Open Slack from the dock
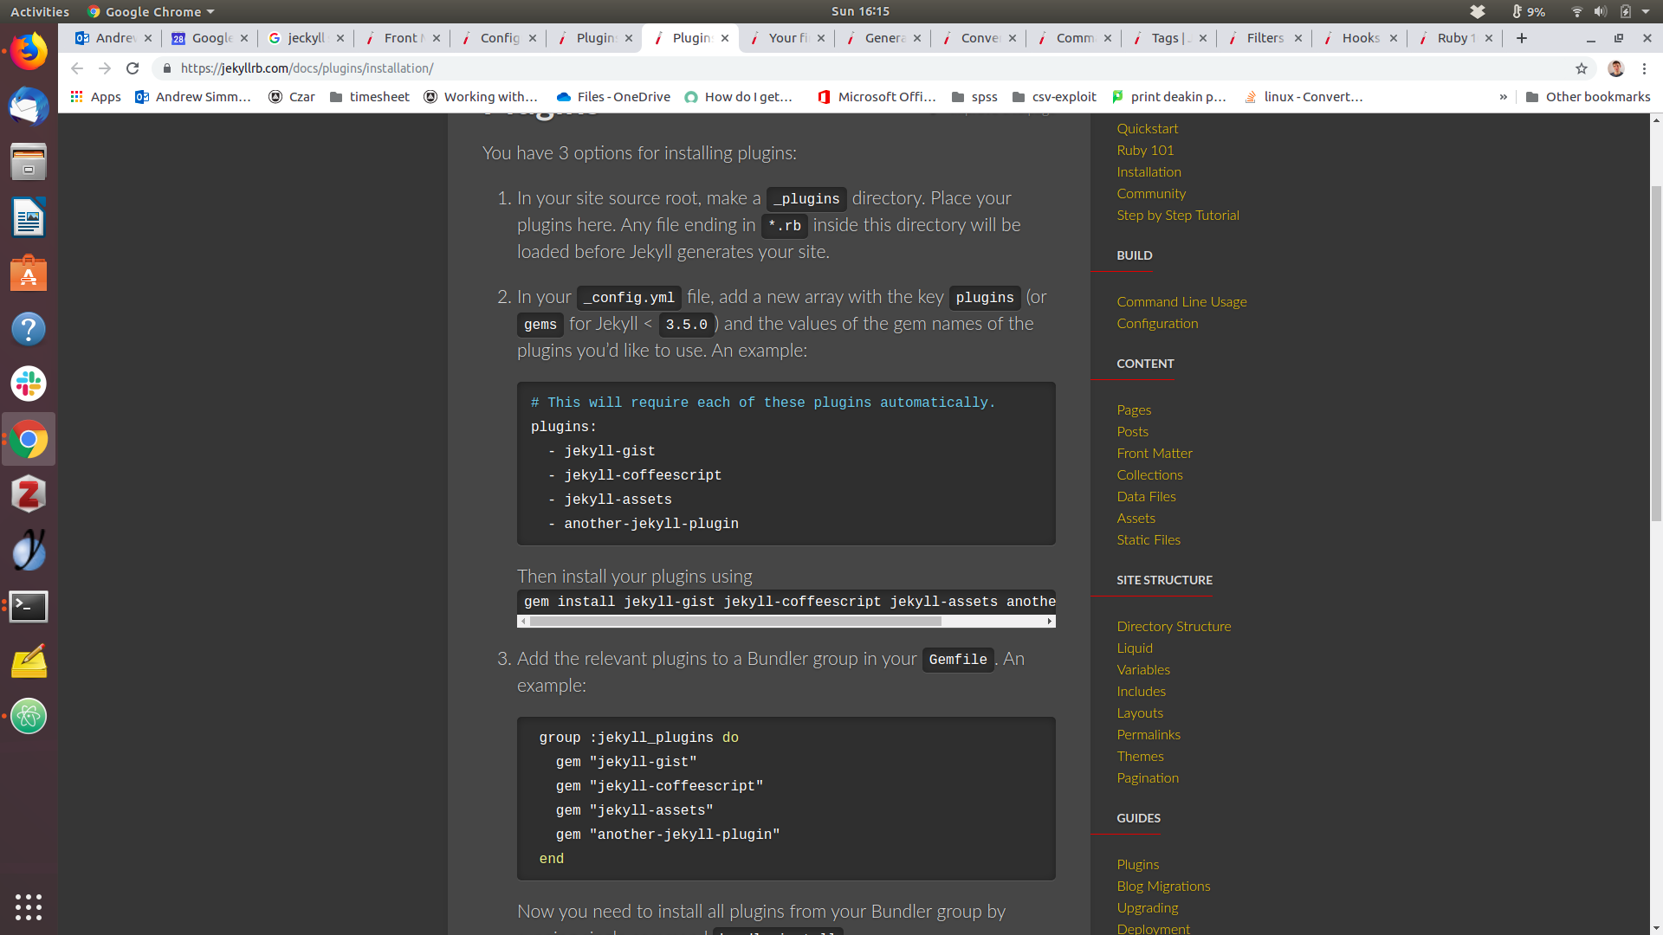Viewport: 1663px width, 935px height. tap(29, 384)
